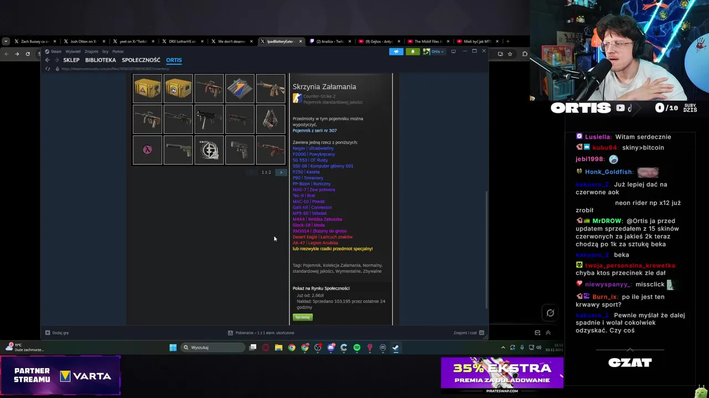Click the Counter-Strike 2 game icon
This screenshot has width=709, height=398.
(x=297, y=98)
